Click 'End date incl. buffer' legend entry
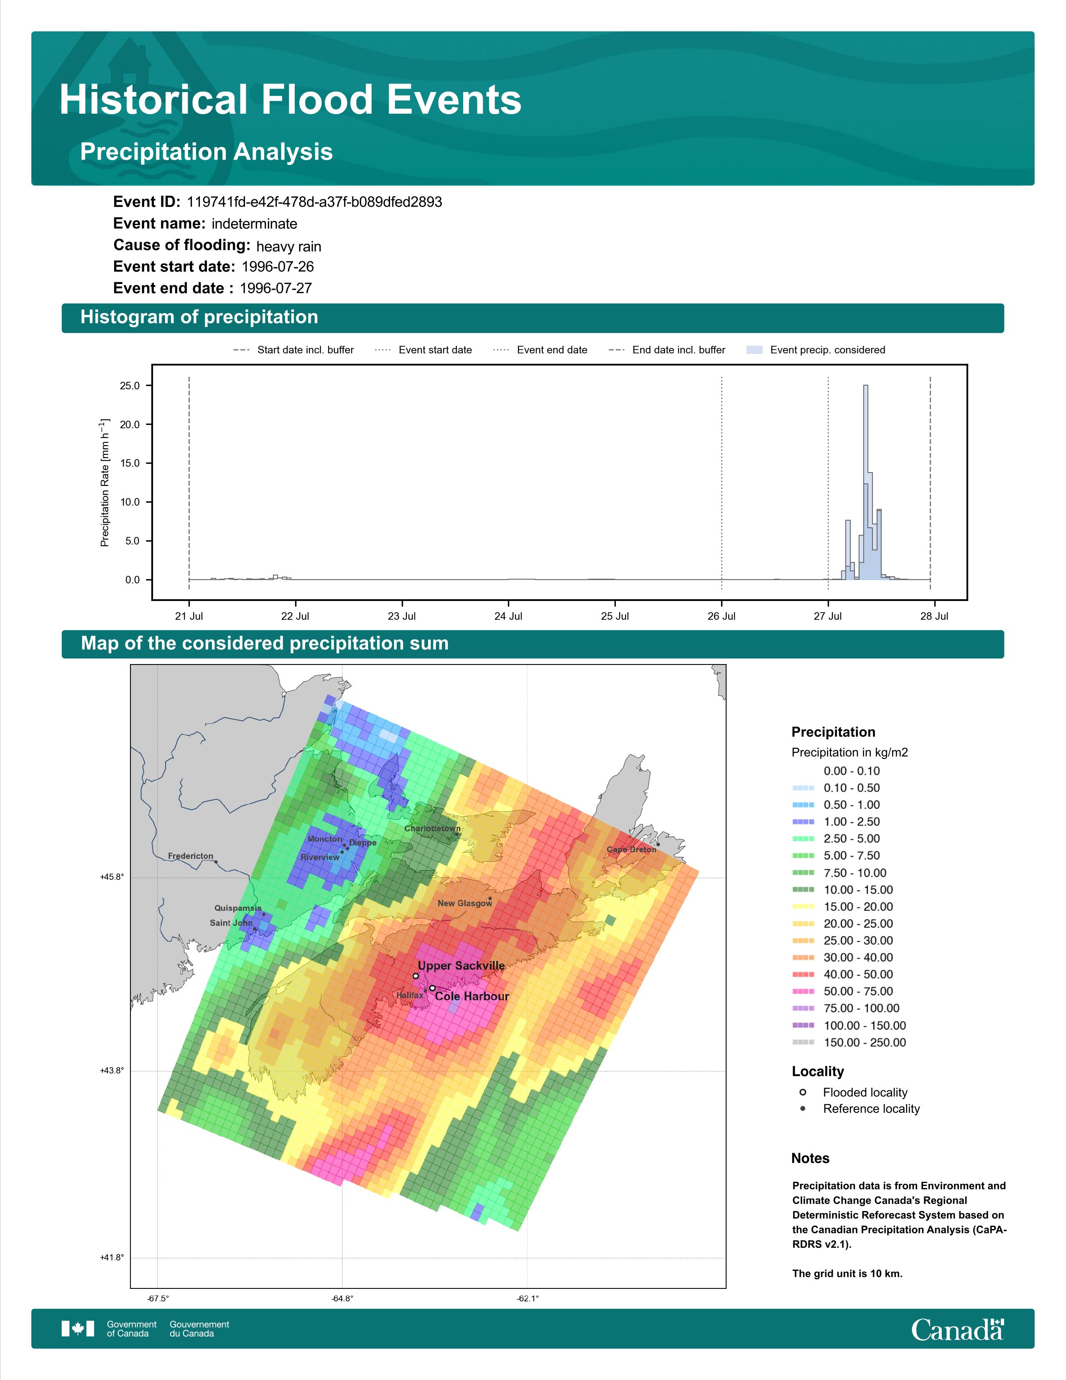Viewport: 1066px width, 1380px height. point(667,350)
